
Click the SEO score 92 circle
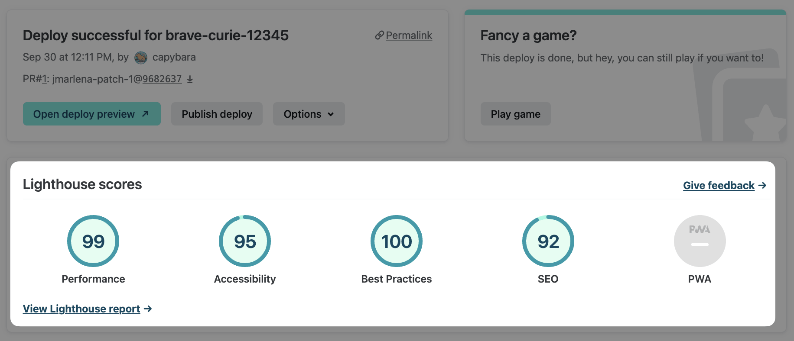pos(548,241)
